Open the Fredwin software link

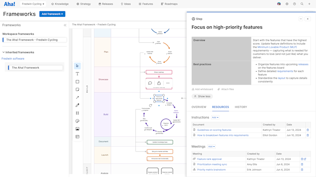tap(13, 59)
